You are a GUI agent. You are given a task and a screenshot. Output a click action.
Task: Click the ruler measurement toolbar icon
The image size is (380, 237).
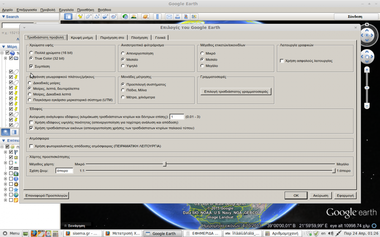click(157, 17)
